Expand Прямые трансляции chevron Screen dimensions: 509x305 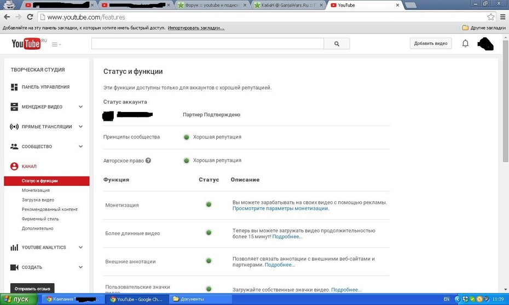(80, 126)
